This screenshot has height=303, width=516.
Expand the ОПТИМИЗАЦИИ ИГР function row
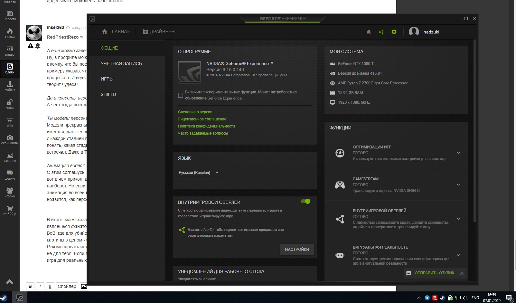tap(458, 153)
